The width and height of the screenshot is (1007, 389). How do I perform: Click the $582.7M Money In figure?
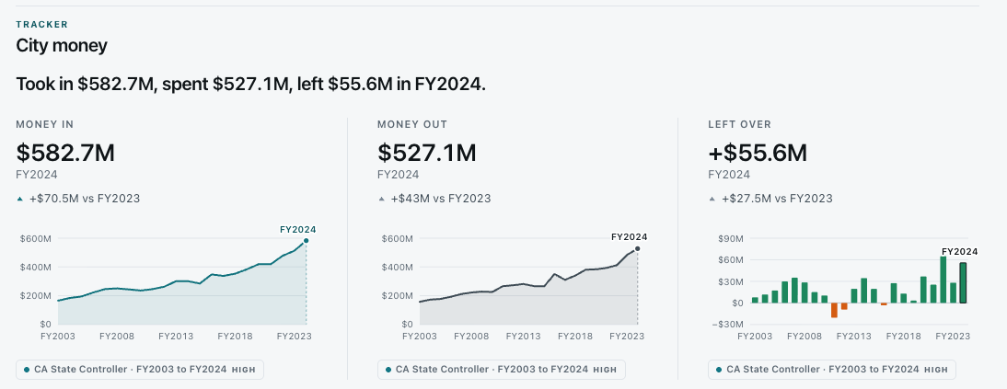(x=65, y=153)
